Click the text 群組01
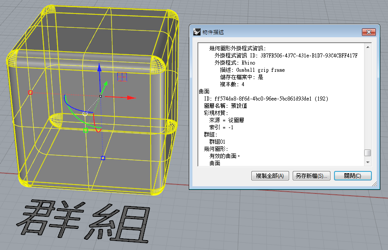388x250 pixels. coord(217,141)
